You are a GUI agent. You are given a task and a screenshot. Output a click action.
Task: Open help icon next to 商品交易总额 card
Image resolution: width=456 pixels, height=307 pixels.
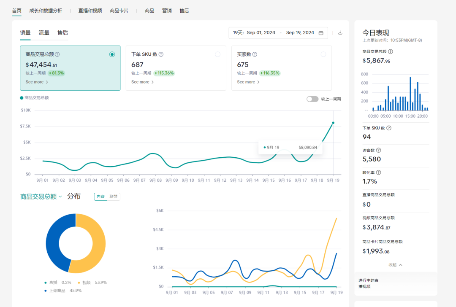(x=57, y=54)
